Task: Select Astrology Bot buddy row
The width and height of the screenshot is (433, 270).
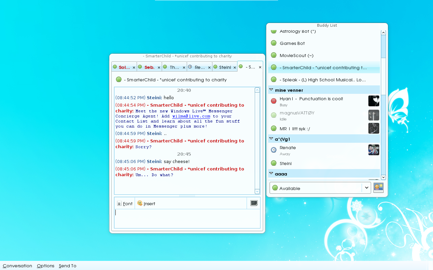Action: pyautogui.click(x=324, y=33)
